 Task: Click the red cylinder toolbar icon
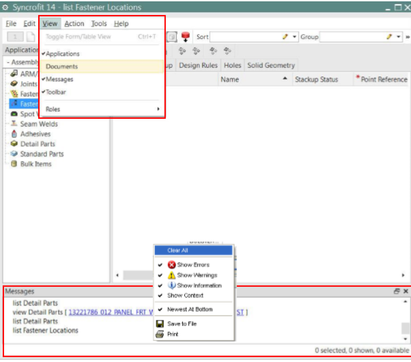tap(186, 37)
